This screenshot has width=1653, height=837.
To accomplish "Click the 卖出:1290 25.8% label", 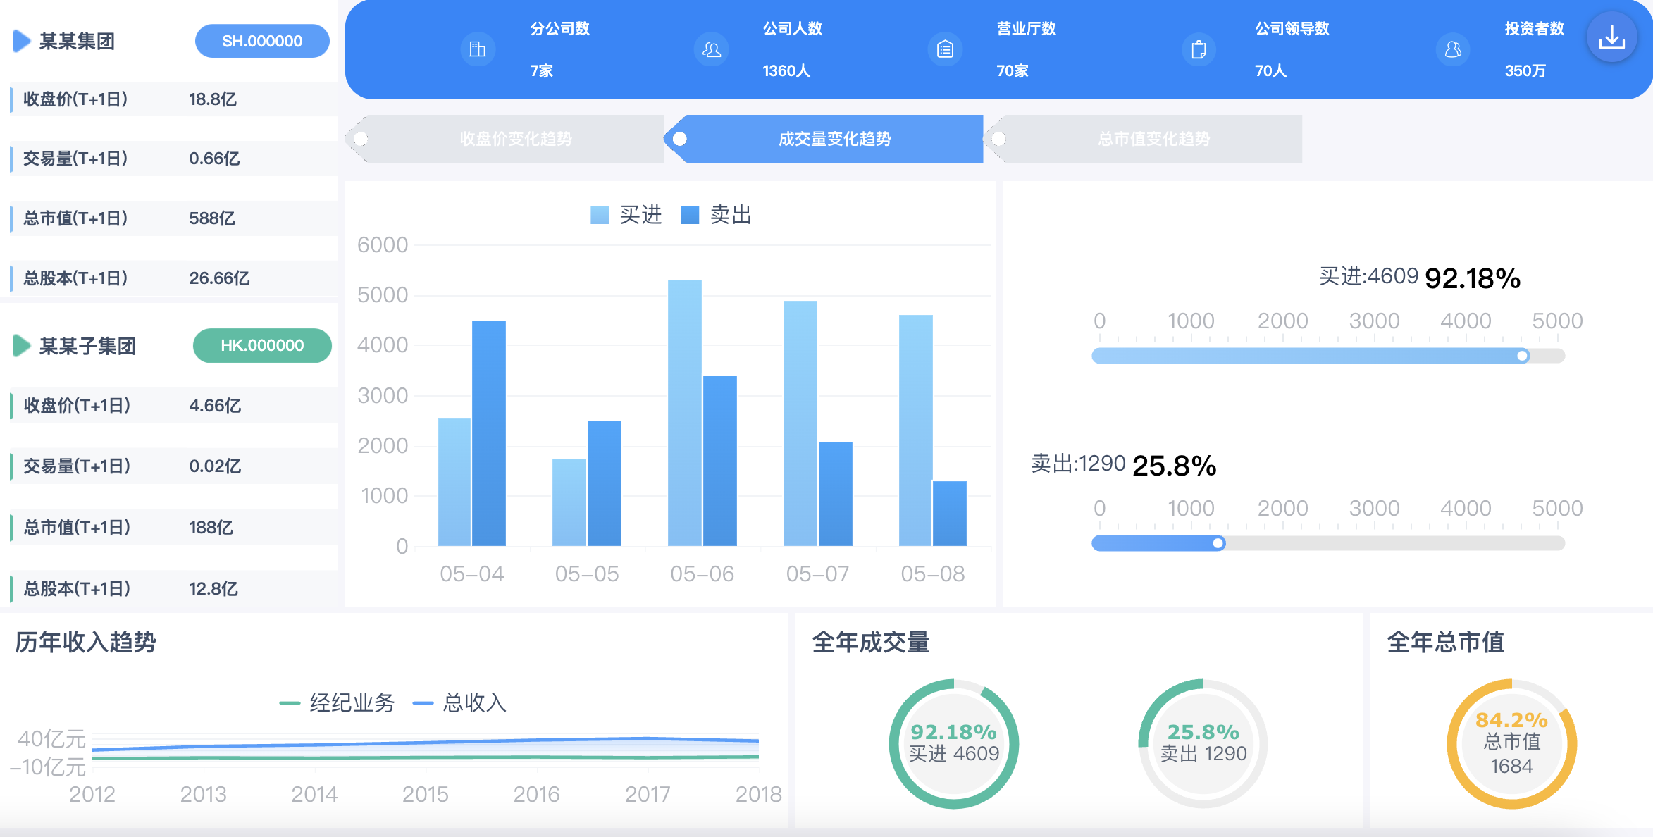I will pyautogui.click(x=1124, y=465).
